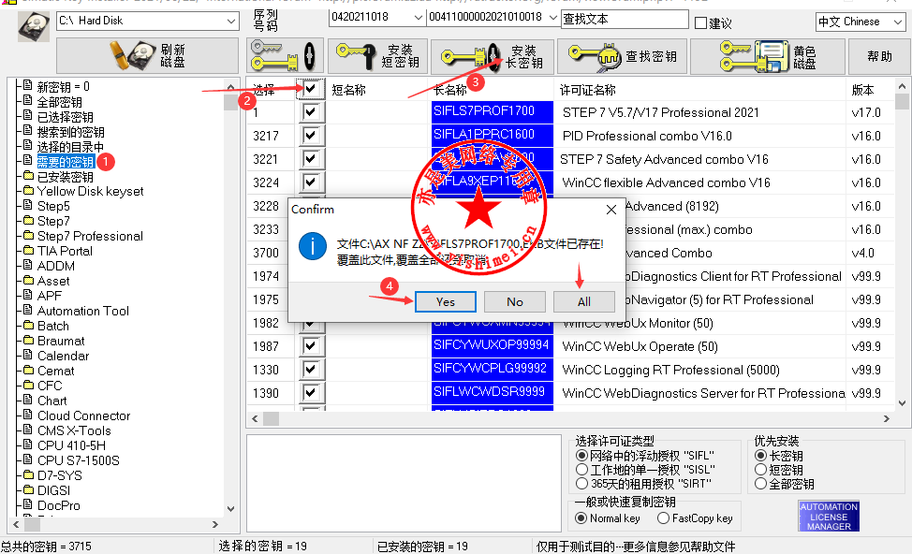Click the key table vertical scrollbar down arrow
Screen dimensions: 912x554
point(902,402)
